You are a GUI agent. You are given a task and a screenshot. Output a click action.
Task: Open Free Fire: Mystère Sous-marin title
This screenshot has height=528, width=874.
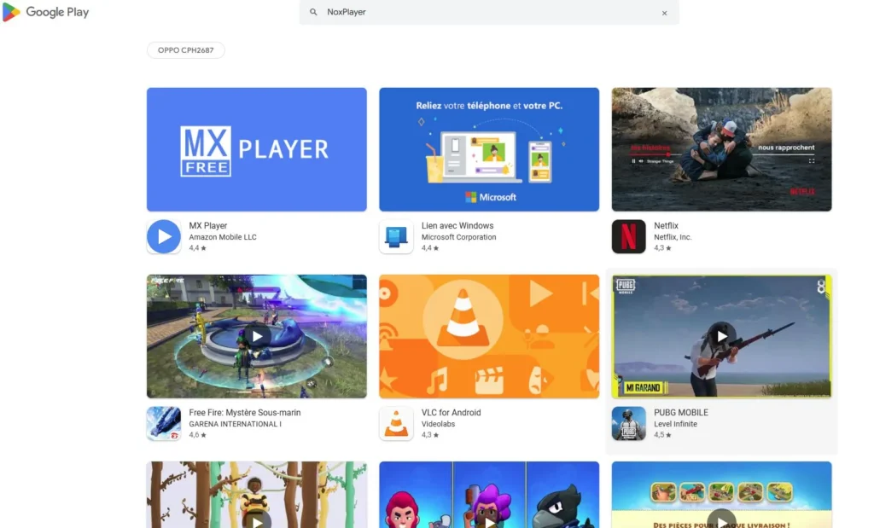click(x=245, y=413)
